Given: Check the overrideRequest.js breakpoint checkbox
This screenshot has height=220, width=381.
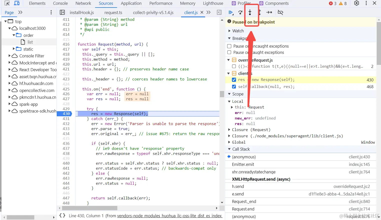Looking at the screenshot, I should tap(234, 66).
